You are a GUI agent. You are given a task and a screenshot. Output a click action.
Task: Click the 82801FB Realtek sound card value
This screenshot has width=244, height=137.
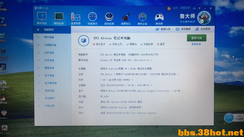(x=121, y=108)
